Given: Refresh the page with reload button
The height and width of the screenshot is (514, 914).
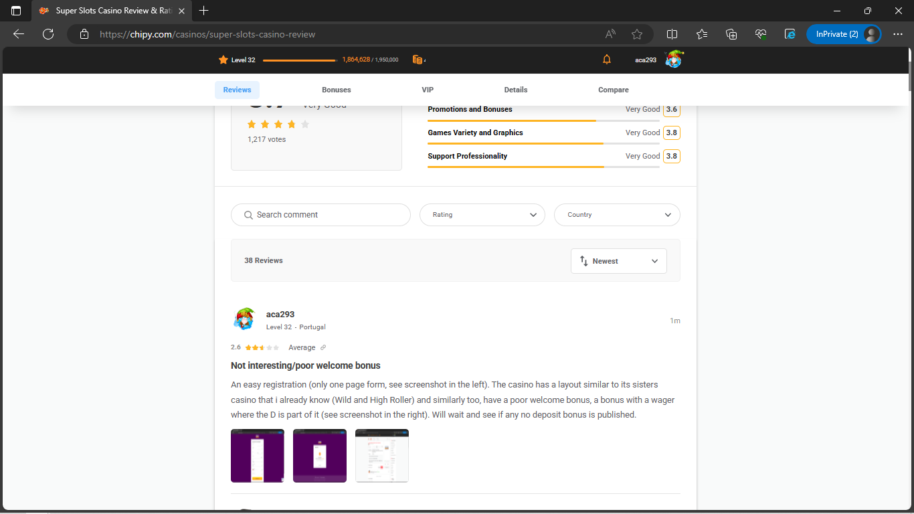Looking at the screenshot, I should [48, 34].
